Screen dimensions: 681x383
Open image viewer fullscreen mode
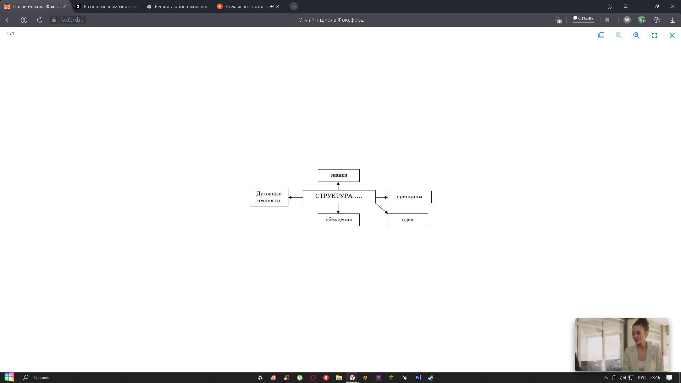coord(654,35)
